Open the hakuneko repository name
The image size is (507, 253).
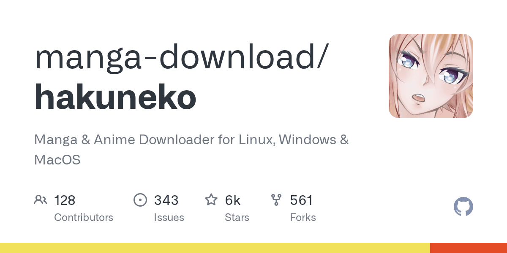115,97
